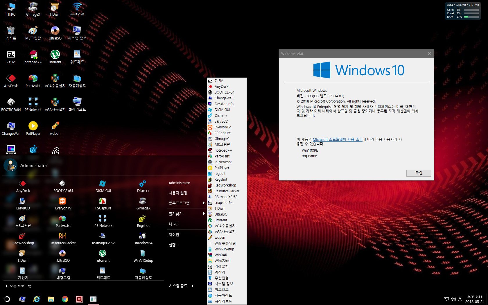Image resolution: width=488 pixels, height=305 pixels.
Task: Open 시스템 정보 desktop icon
Action: click(77, 33)
